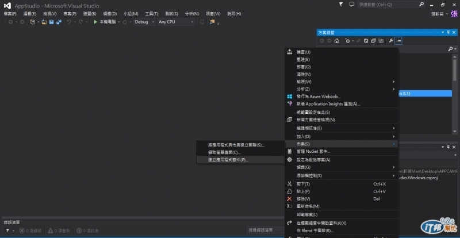Click the 張軒榮 account name

(438, 14)
